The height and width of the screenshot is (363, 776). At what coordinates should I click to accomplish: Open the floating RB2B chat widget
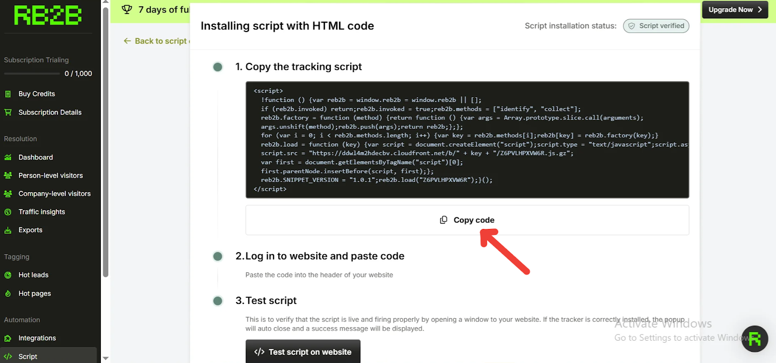[754, 339]
